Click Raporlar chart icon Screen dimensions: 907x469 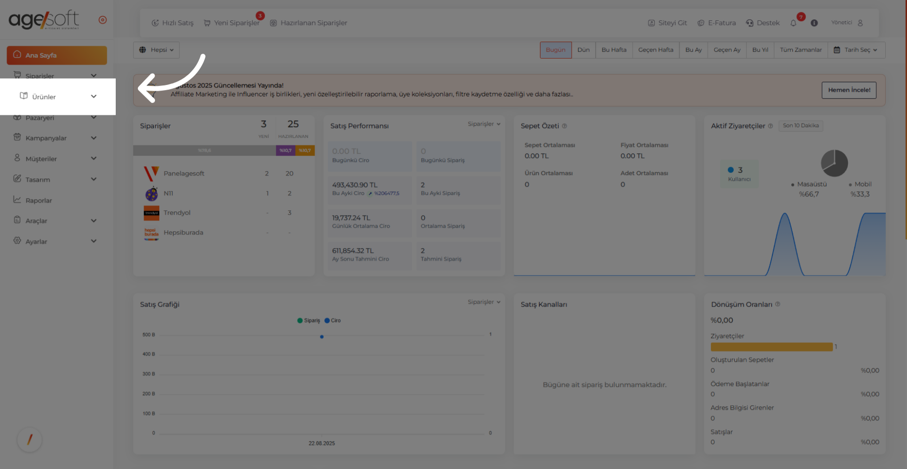pyautogui.click(x=17, y=200)
